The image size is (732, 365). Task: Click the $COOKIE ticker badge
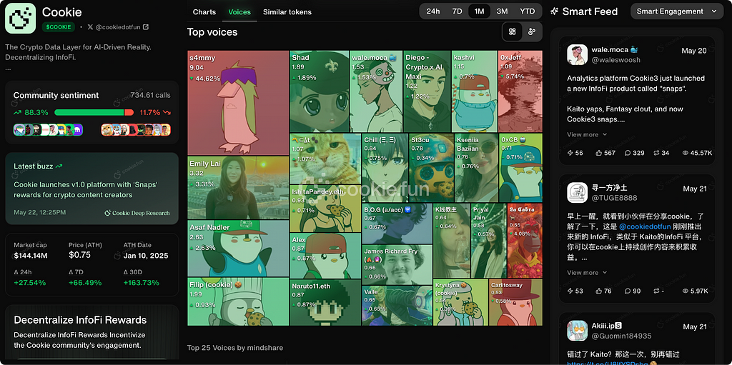[x=59, y=27]
